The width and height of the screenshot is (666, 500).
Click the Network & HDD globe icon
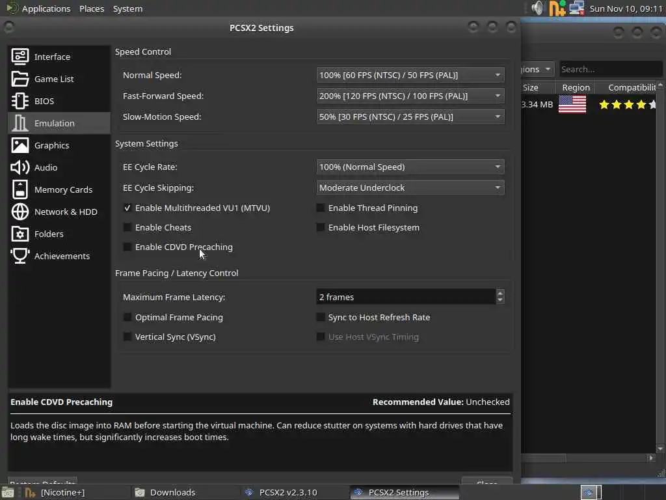[20, 212]
